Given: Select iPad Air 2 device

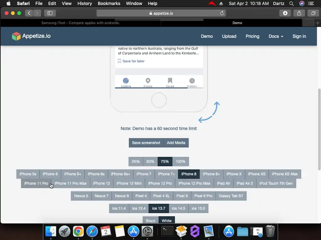Looking at the screenshot, I should click(x=245, y=183).
